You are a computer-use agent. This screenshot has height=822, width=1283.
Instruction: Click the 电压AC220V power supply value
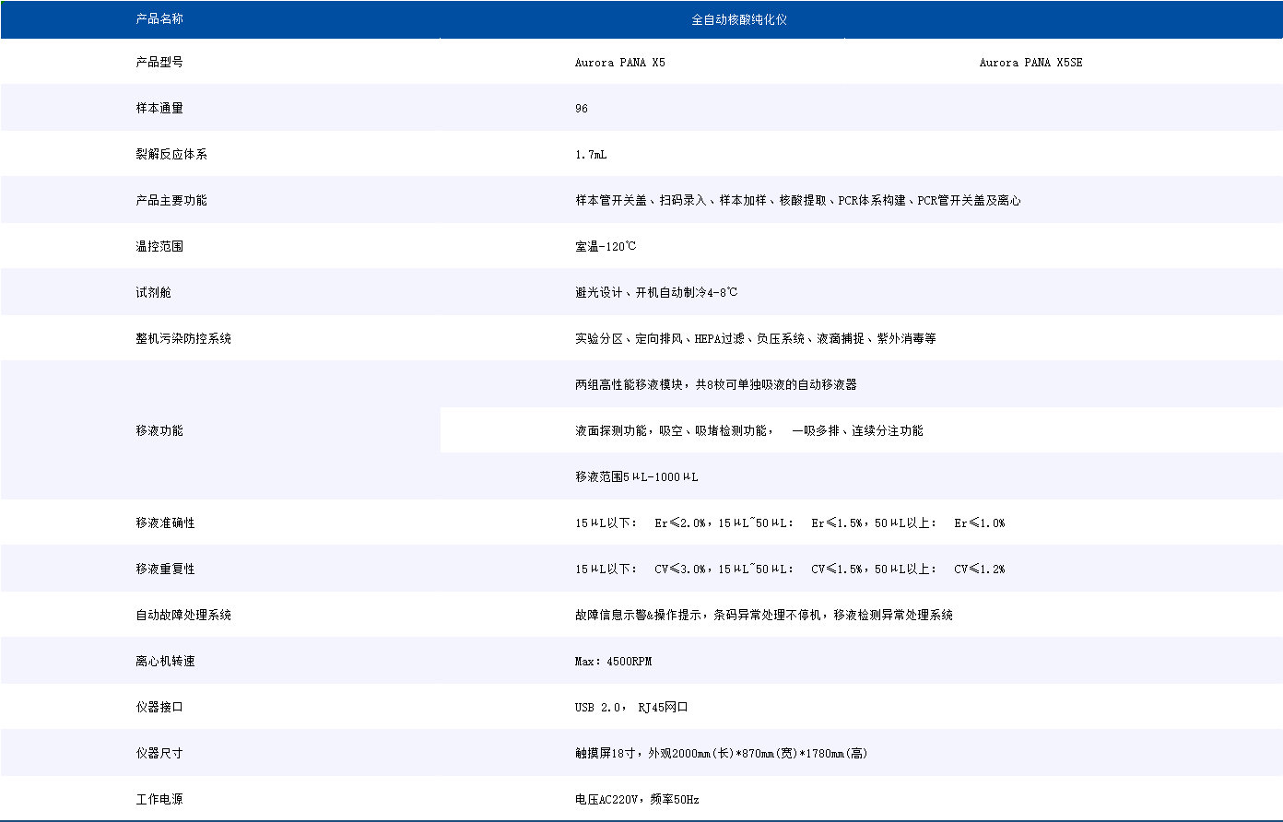pos(637,800)
